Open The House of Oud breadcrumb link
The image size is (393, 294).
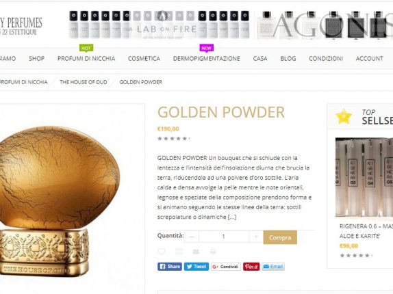[84, 82]
